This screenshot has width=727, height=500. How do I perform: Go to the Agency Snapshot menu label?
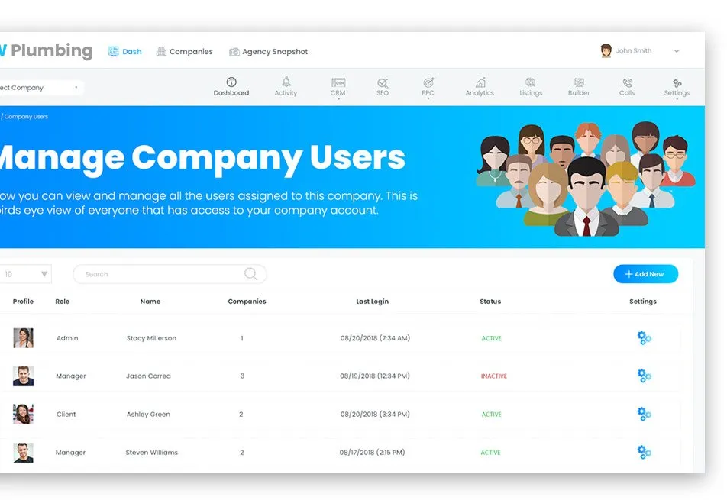pos(275,51)
